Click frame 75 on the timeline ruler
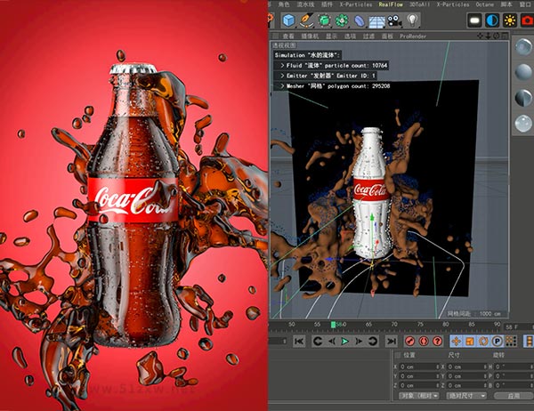The width and height of the screenshot is (534, 411). (x=420, y=325)
